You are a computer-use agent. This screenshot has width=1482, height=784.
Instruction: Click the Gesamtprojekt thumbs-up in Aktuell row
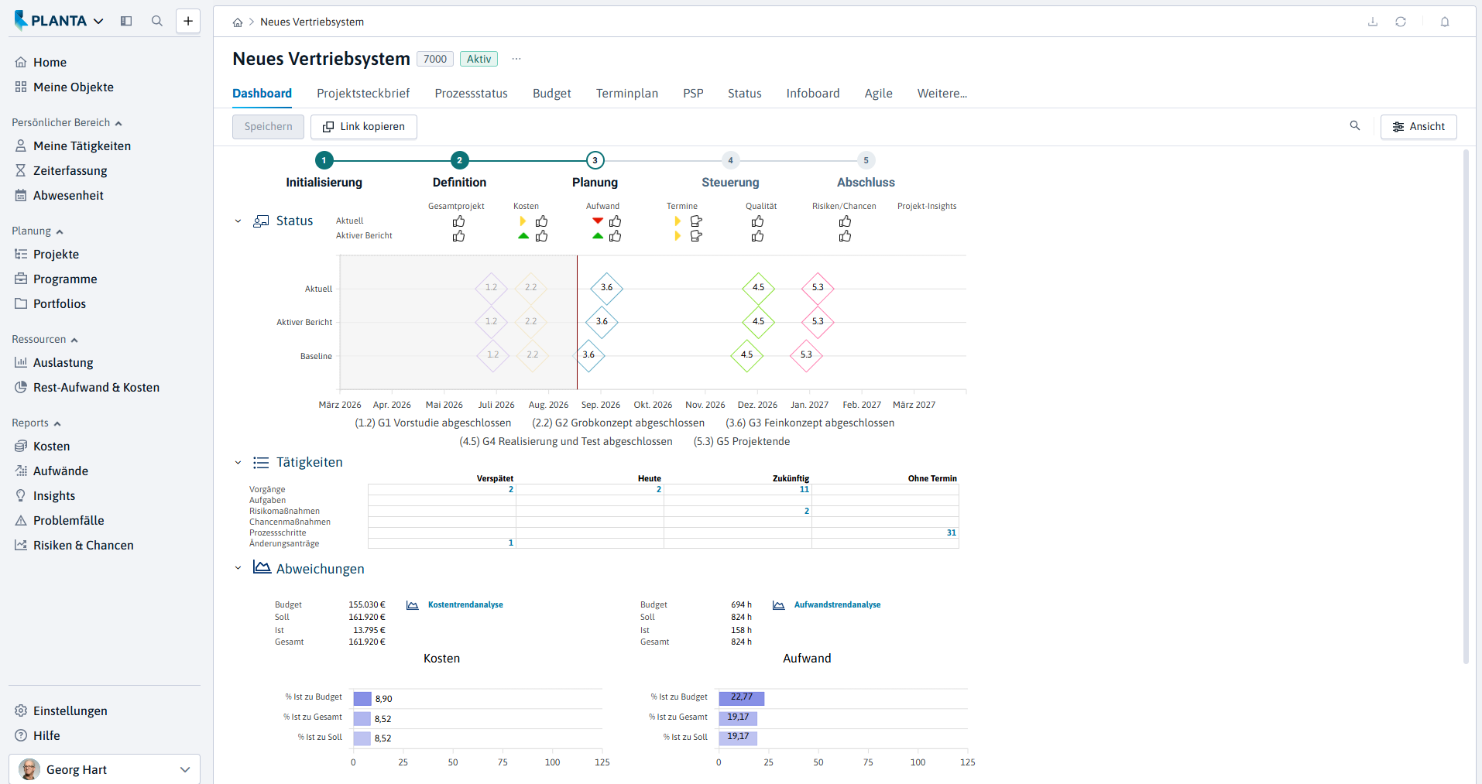[x=458, y=221]
